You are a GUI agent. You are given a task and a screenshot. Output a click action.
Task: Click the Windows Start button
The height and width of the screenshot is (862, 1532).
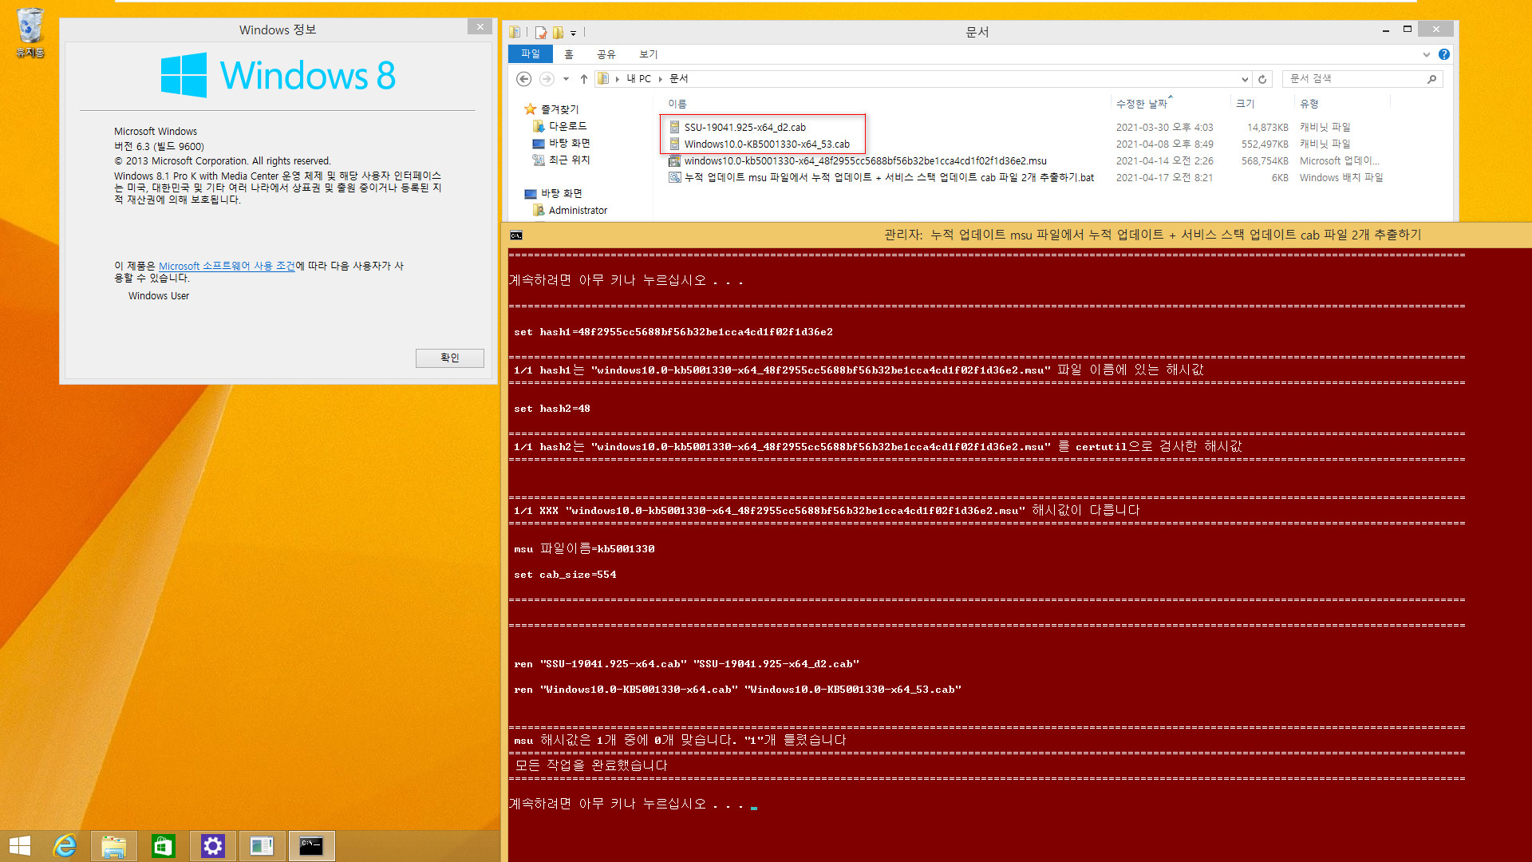(x=19, y=846)
